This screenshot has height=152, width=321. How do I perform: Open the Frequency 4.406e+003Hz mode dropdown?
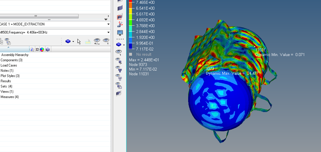[x=108, y=32]
